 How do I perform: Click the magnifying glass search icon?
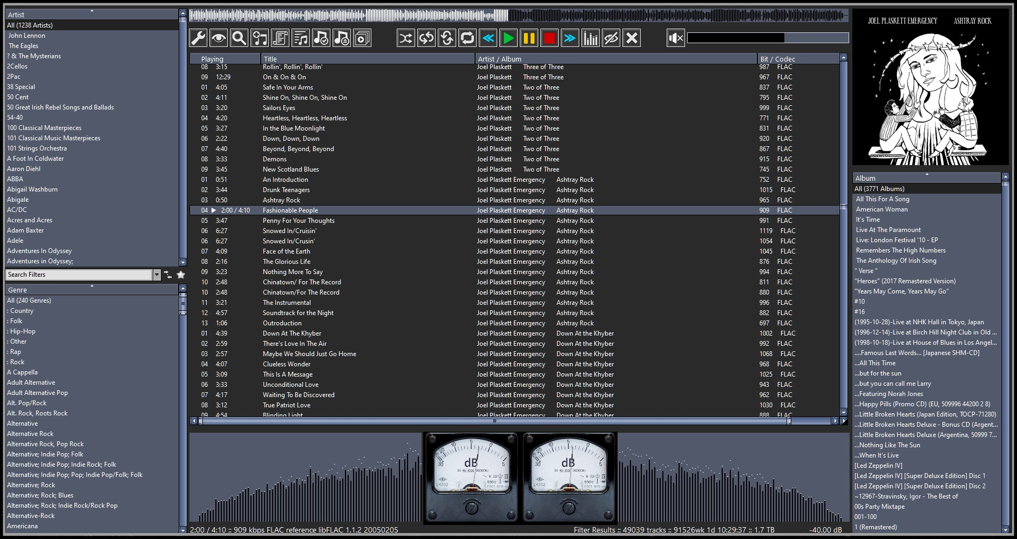click(x=239, y=38)
